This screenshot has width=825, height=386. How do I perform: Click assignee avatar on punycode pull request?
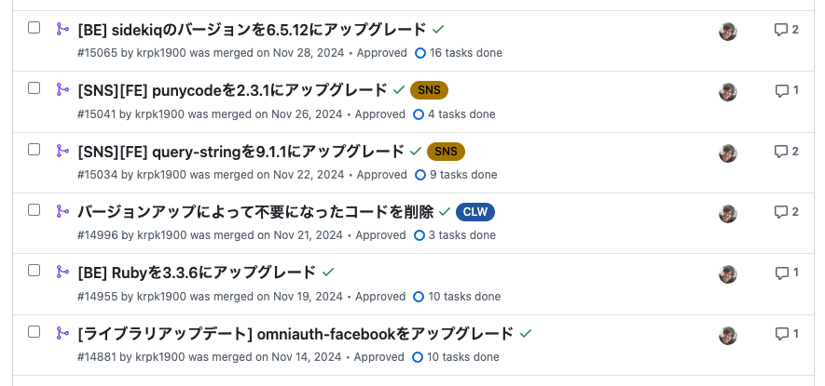click(x=728, y=91)
